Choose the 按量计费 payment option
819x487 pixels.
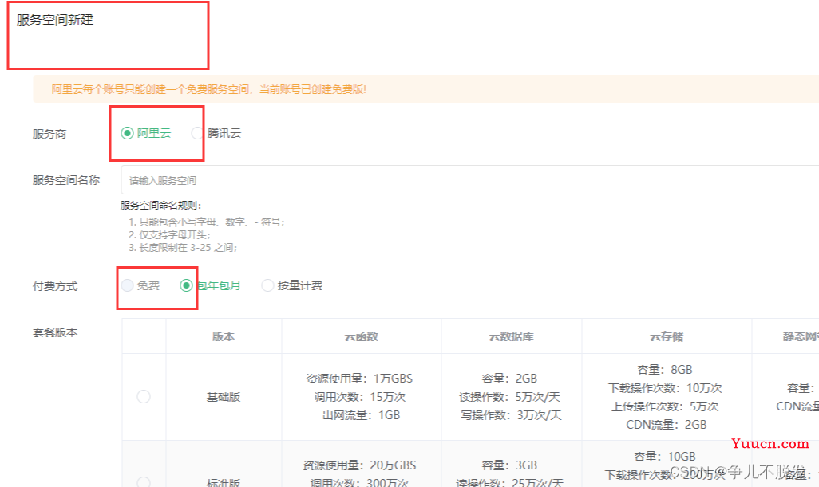tap(267, 285)
